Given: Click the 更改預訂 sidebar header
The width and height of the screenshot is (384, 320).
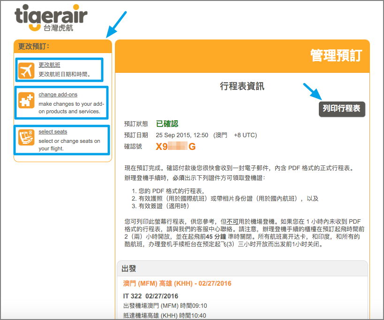Looking at the screenshot, I should (34, 46).
